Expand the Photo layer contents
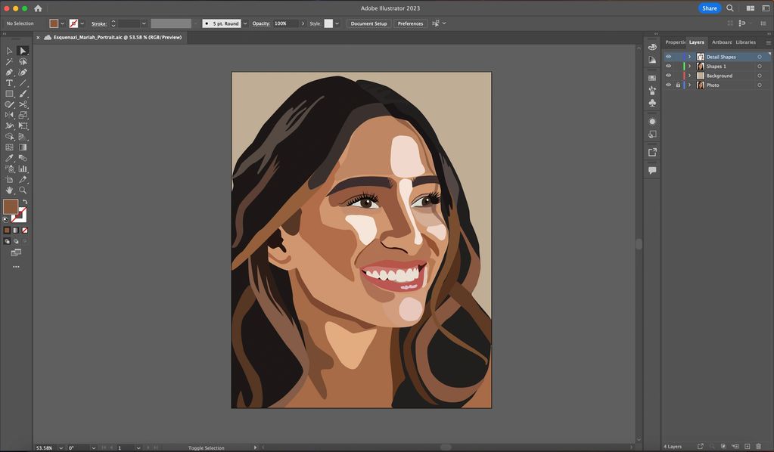 690,85
